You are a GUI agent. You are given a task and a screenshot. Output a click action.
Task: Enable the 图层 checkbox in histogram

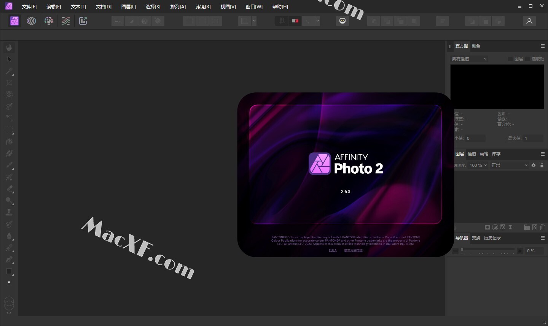click(x=510, y=59)
